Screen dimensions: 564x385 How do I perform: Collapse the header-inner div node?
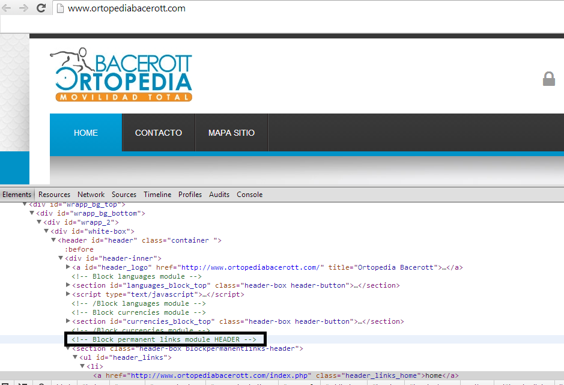[61, 258]
